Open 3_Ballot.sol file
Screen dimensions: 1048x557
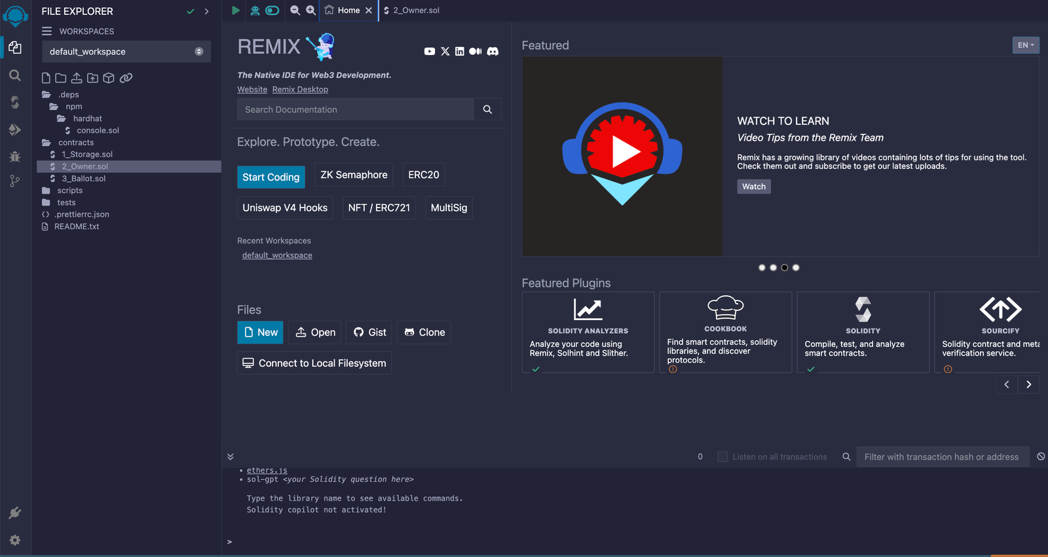[84, 179]
